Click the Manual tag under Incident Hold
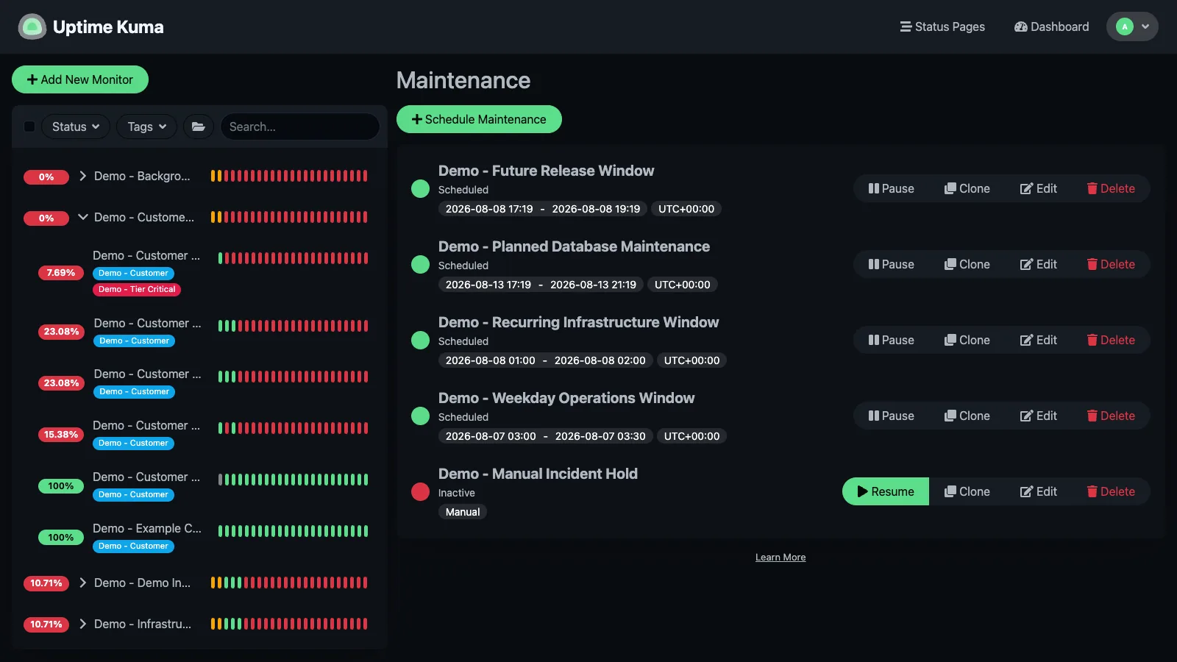This screenshot has height=662, width=1177. [463, 512]
